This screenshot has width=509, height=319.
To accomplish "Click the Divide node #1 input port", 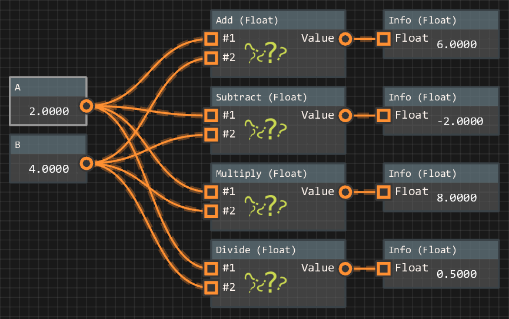I will coord(211,268).
